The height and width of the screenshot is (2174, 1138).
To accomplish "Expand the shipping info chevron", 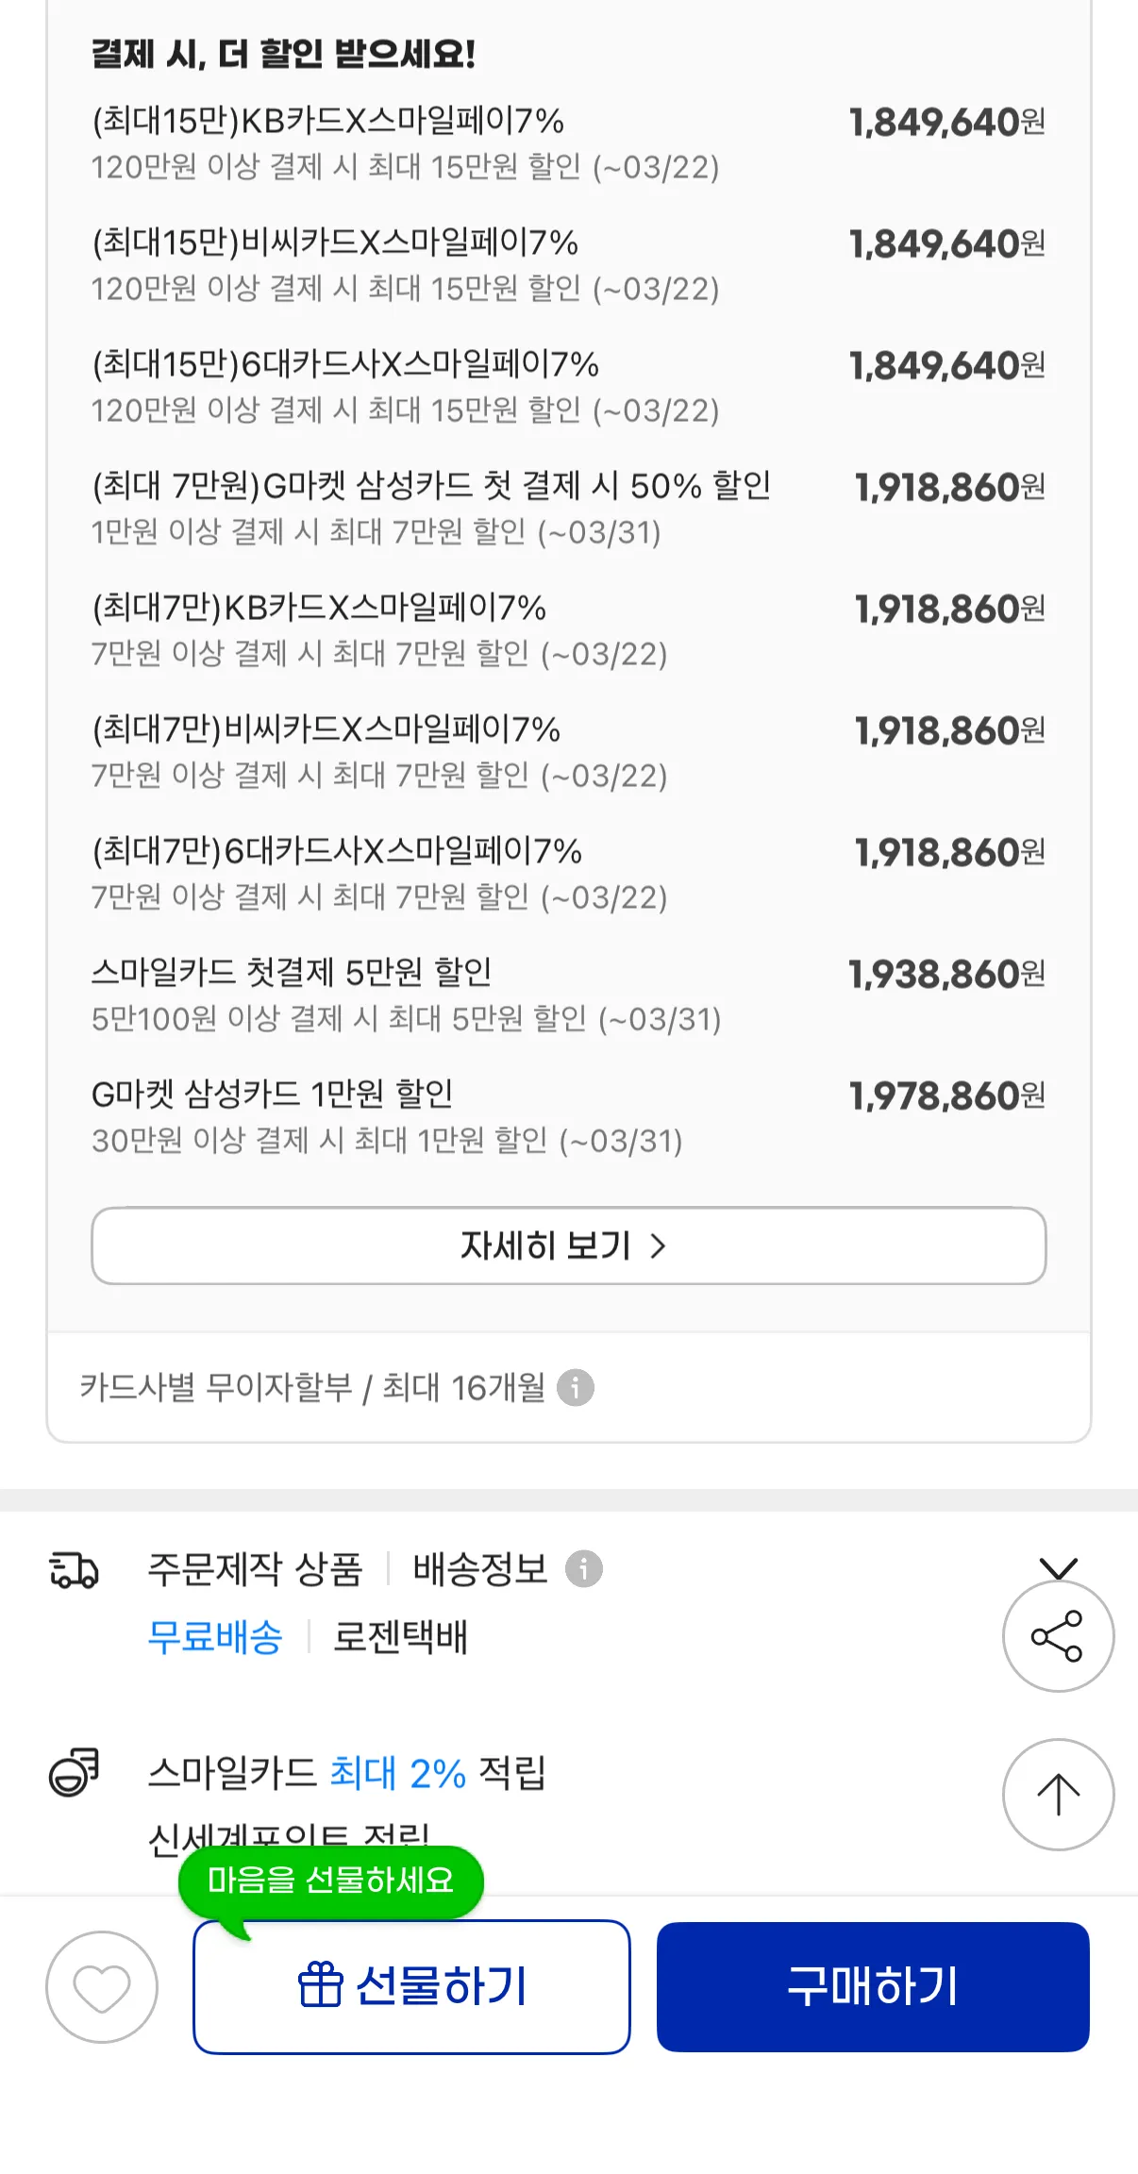I will coord(1058,1567).
